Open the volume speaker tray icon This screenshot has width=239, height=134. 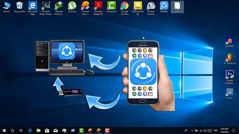(205, 131)
